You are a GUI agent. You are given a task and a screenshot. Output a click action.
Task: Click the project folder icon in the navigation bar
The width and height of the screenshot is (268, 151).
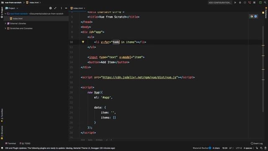[3, 3]
